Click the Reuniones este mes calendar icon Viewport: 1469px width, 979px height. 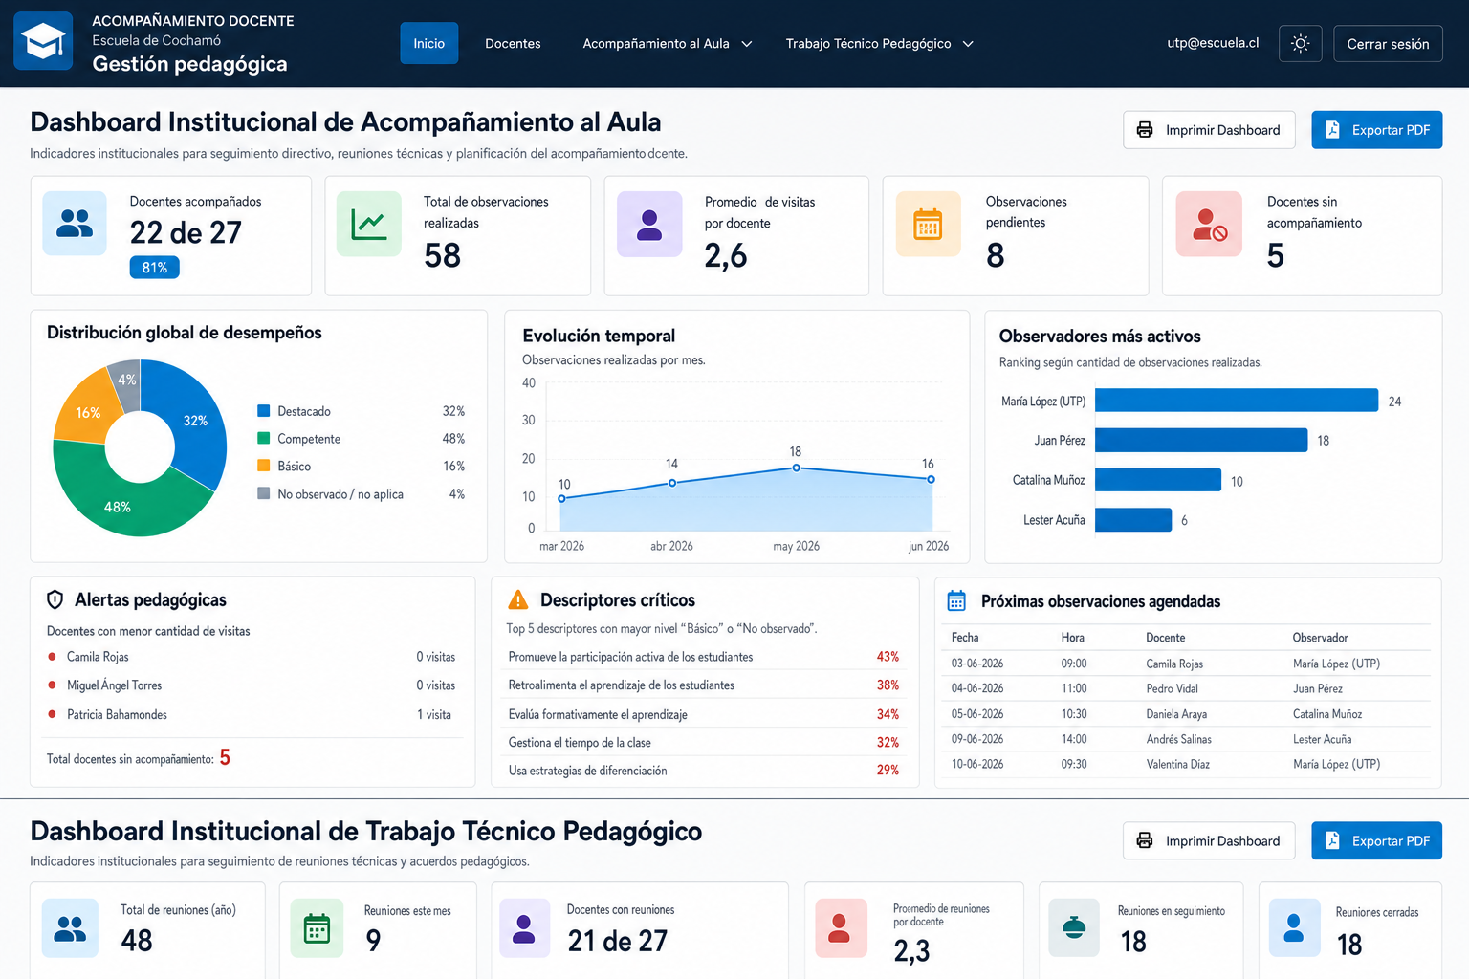[317, 928]
